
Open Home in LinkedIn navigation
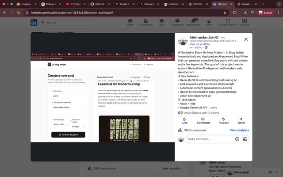coord(130,23)
